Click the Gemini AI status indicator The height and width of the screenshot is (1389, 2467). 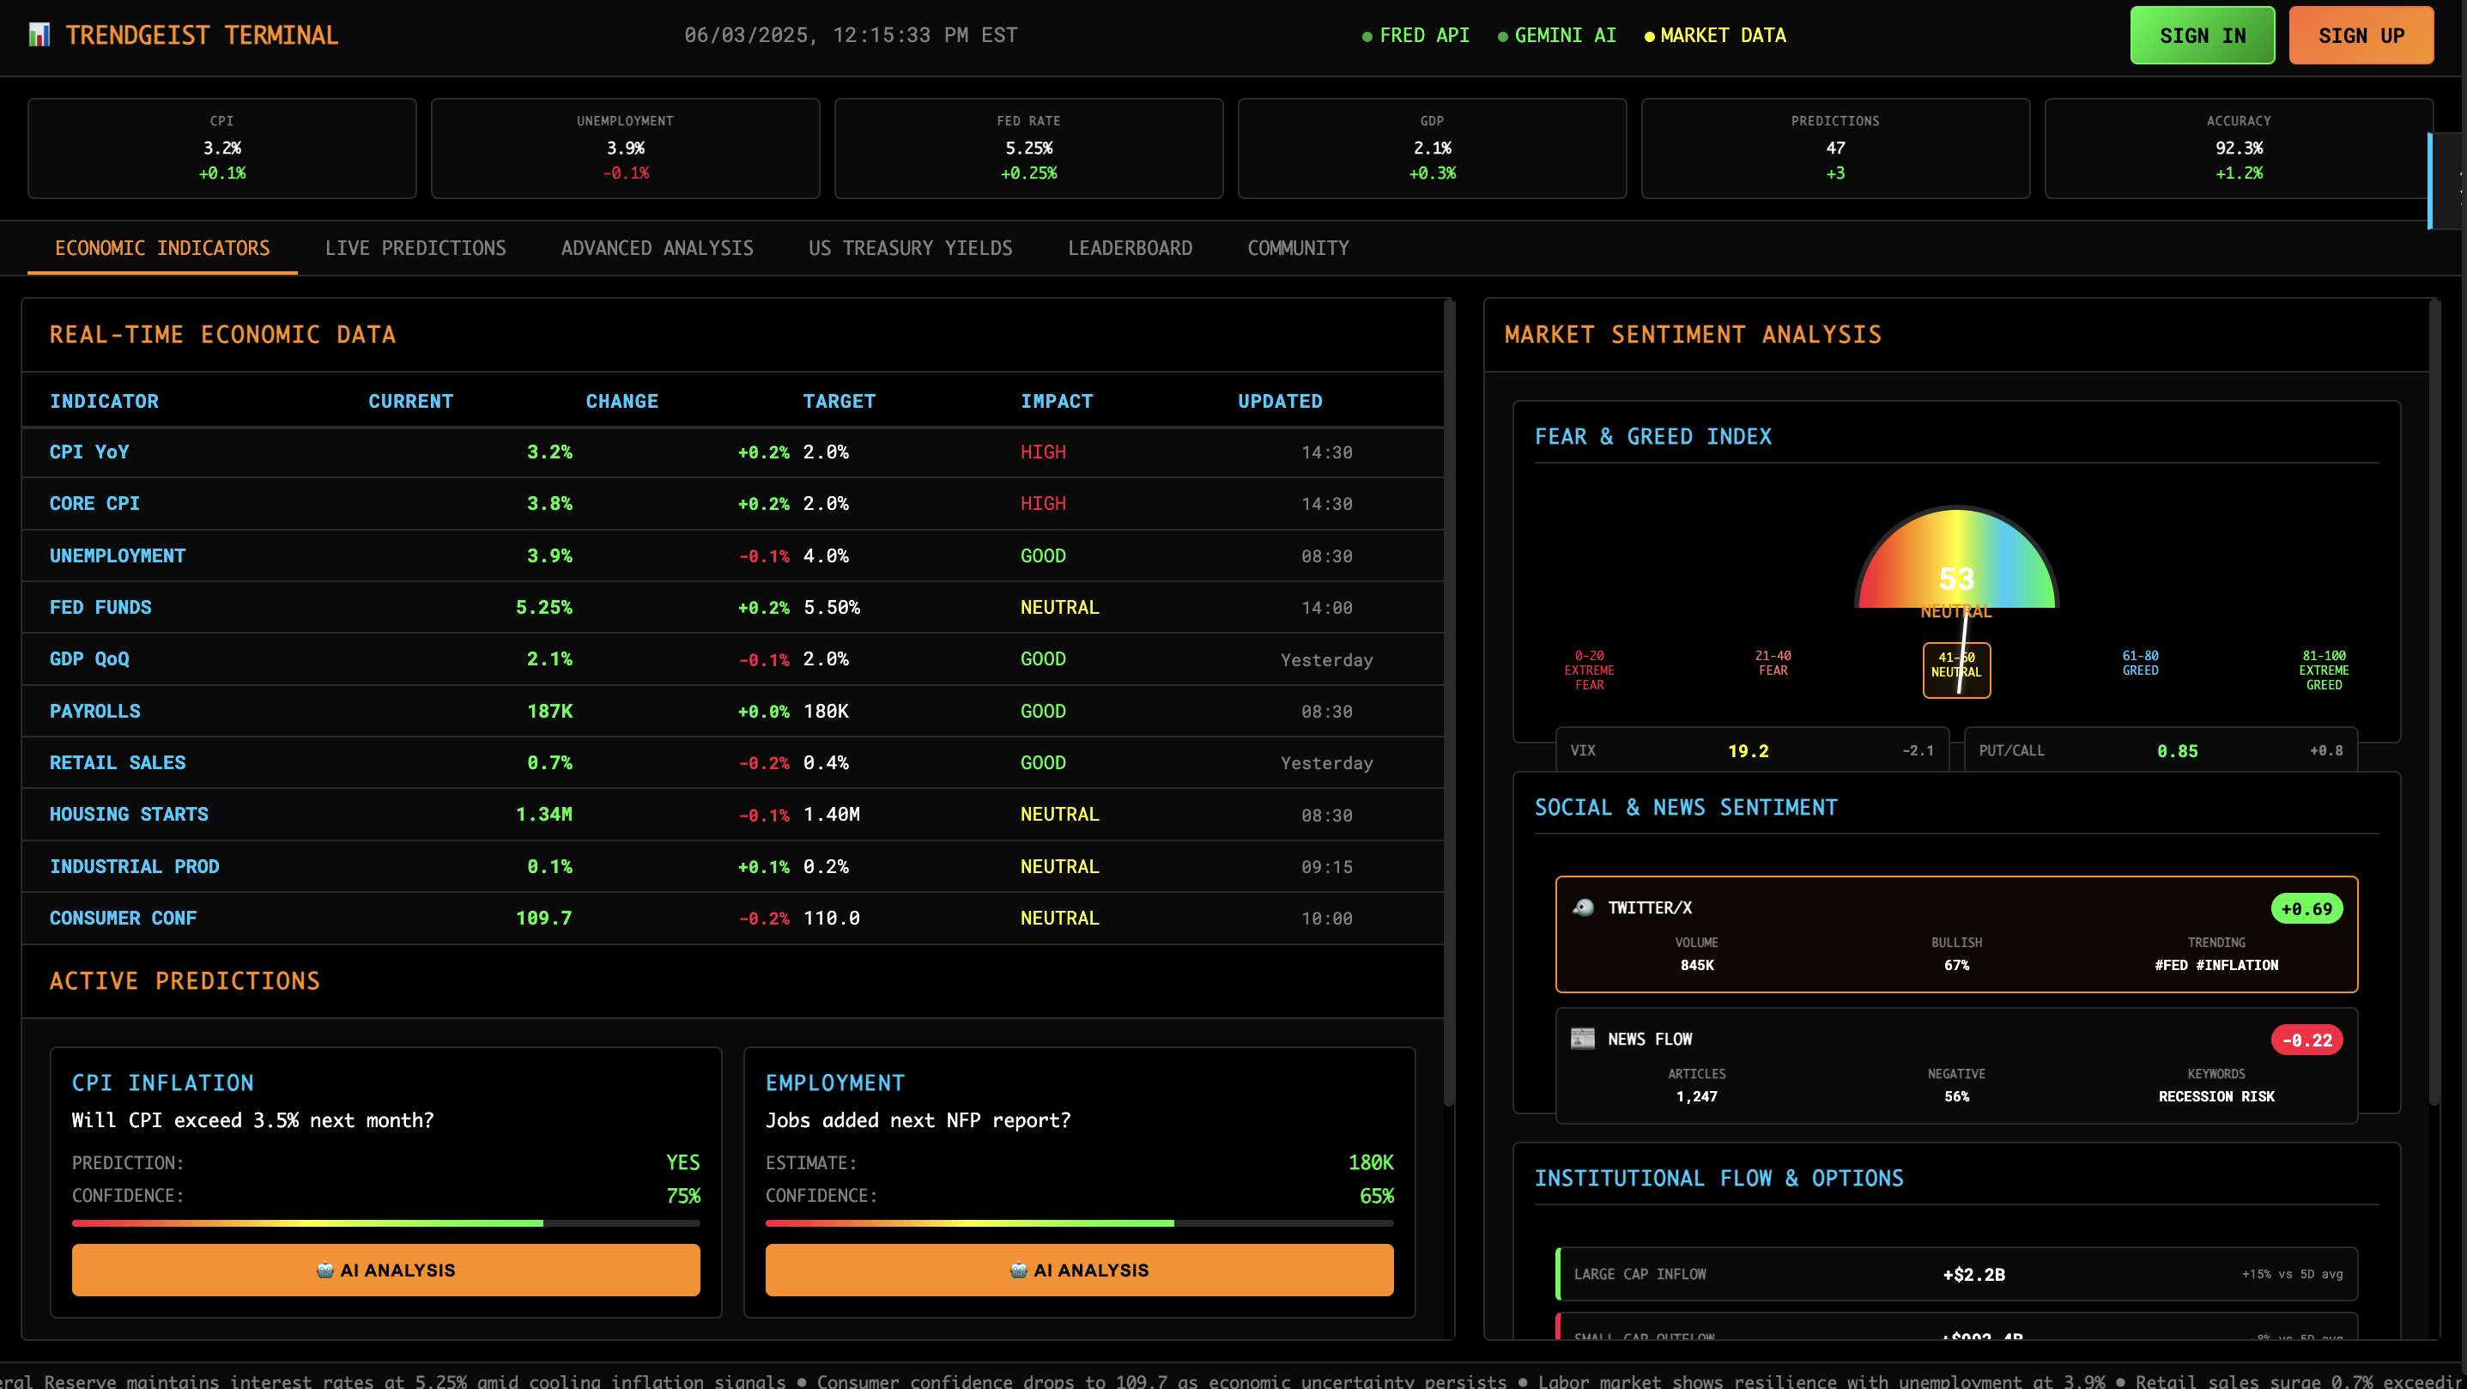1556,35
